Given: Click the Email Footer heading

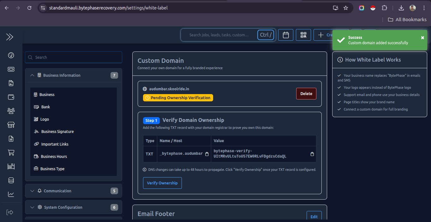Looking at the screenshot, I should (156, 214).
